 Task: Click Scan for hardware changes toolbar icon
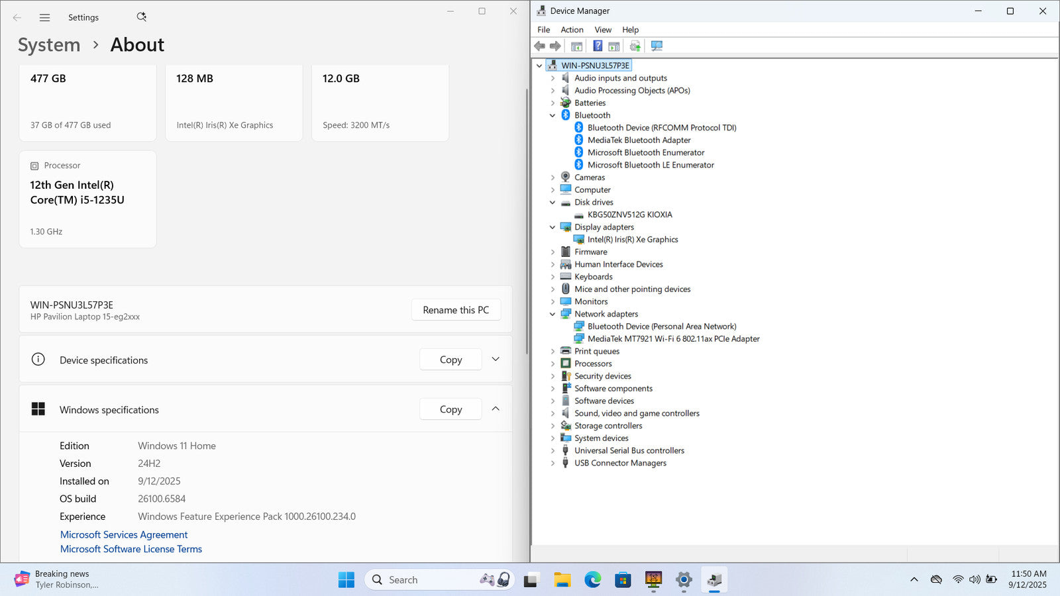point(657,46)
